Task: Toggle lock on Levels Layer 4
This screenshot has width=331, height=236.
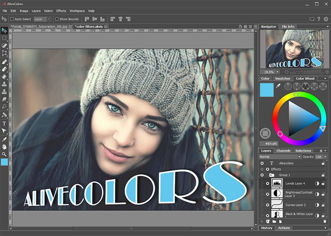Action: [323, 184]
